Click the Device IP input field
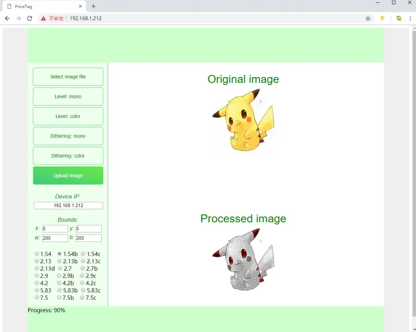This screenshot has width=416, height=332. [68, 206]
